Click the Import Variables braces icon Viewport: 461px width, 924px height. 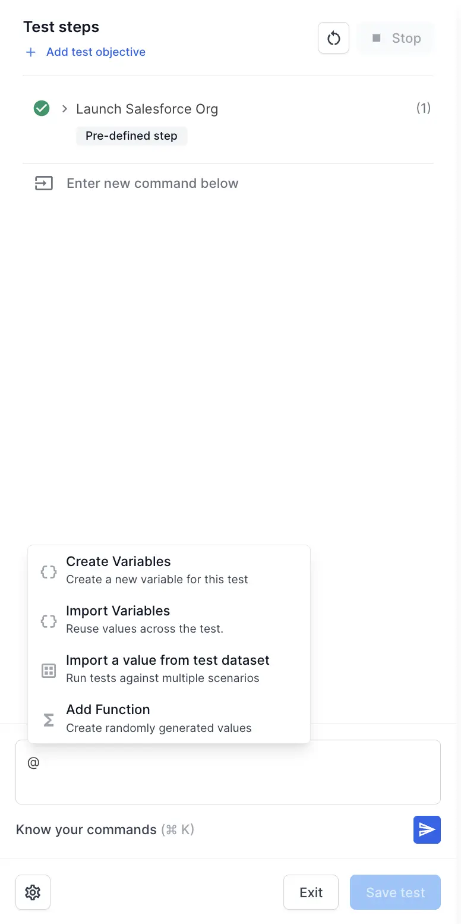48,620
